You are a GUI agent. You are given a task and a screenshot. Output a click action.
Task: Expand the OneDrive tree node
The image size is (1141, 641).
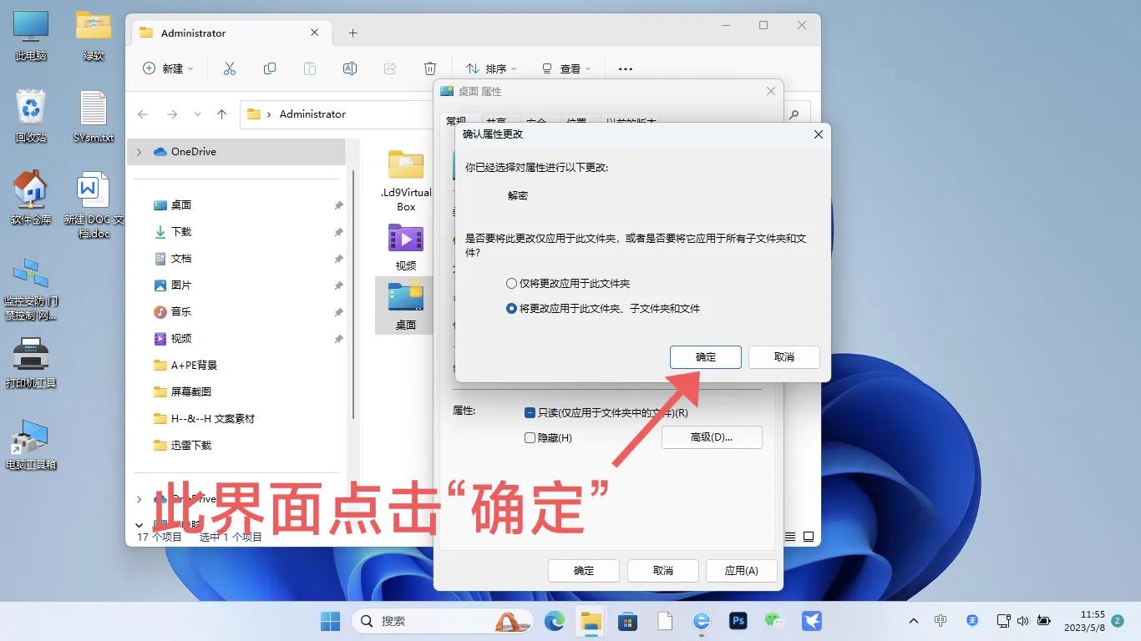[139, 152]
